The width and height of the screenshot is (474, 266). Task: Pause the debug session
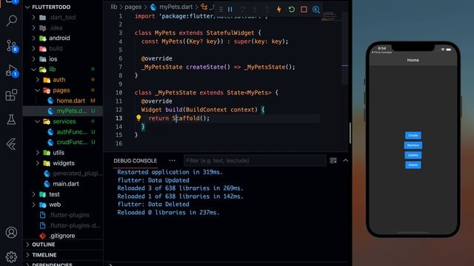tap(230, 10)
